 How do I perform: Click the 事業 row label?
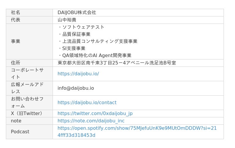tap(16, 41)
